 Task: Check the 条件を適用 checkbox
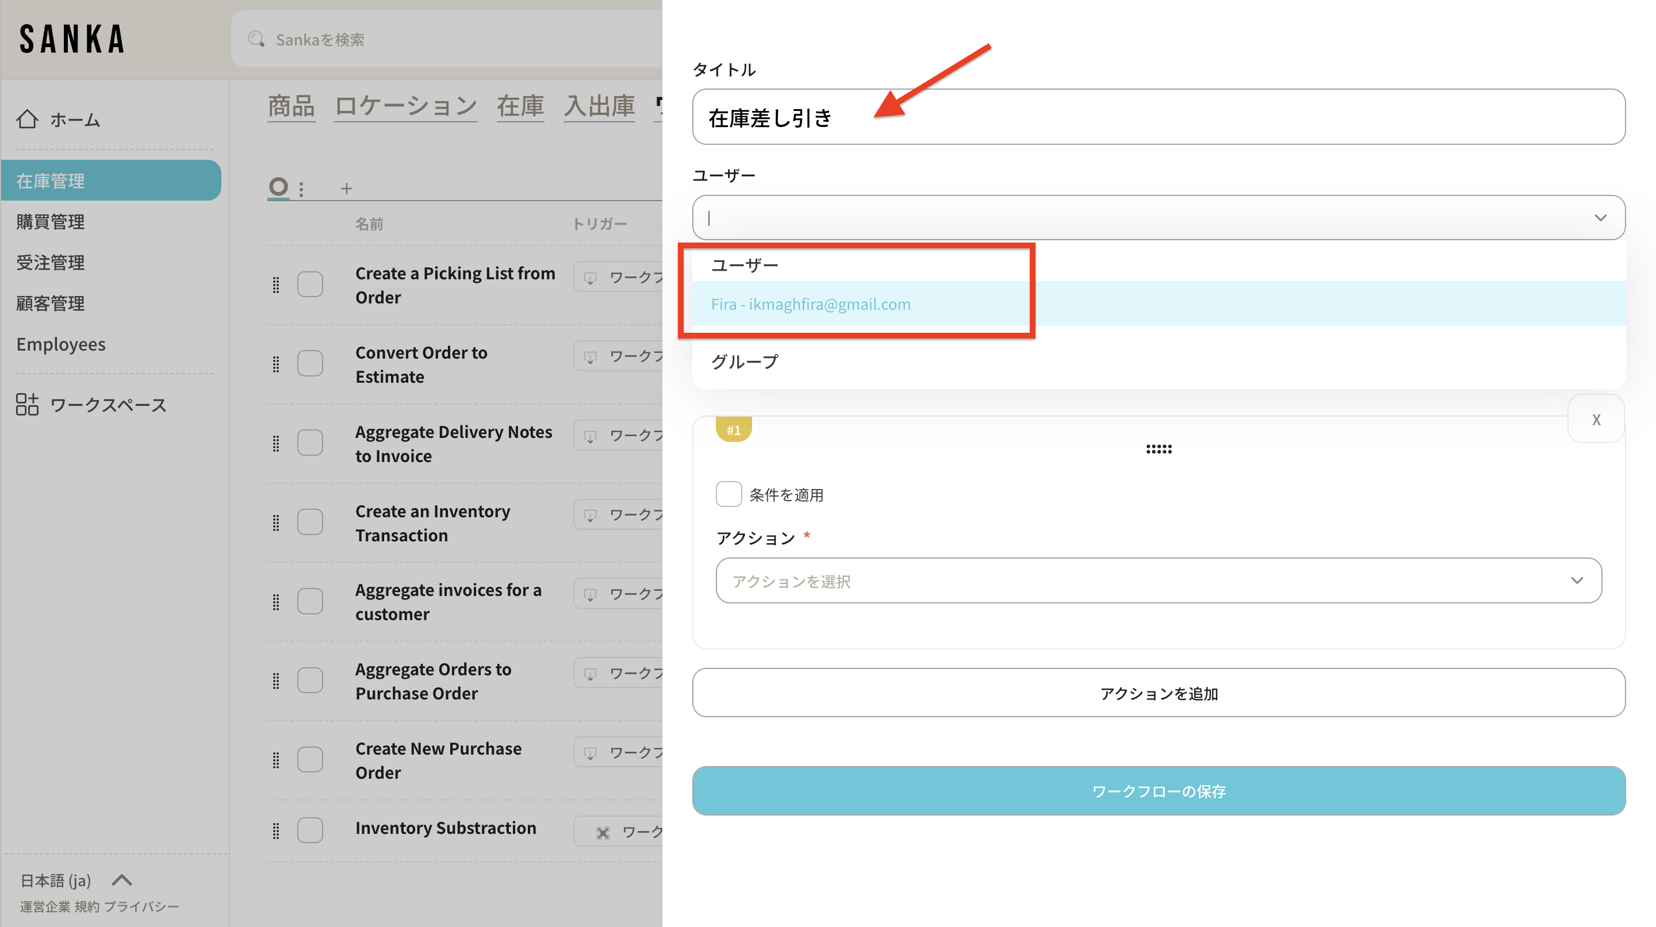pyautogui.click(x=729, y=495)
